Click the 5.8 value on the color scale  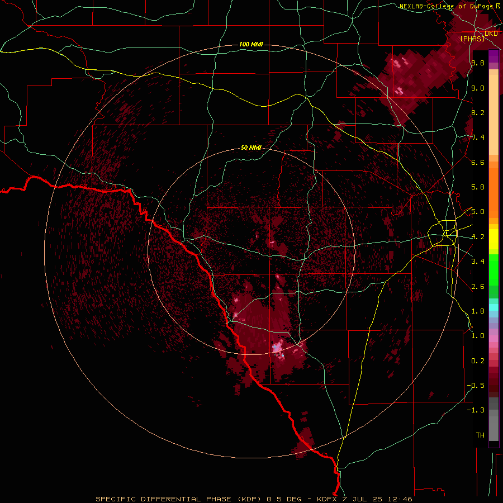[x=478, y=187]
